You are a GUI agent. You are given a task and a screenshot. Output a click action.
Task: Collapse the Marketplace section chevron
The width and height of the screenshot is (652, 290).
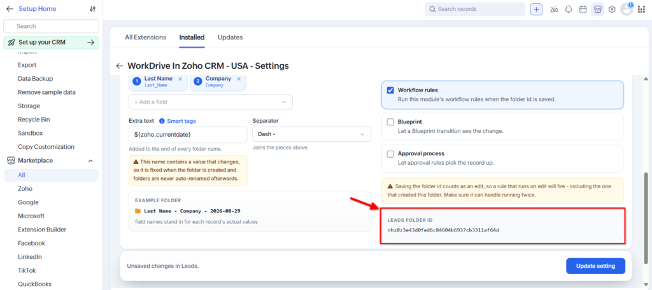(x=90, y=160)
